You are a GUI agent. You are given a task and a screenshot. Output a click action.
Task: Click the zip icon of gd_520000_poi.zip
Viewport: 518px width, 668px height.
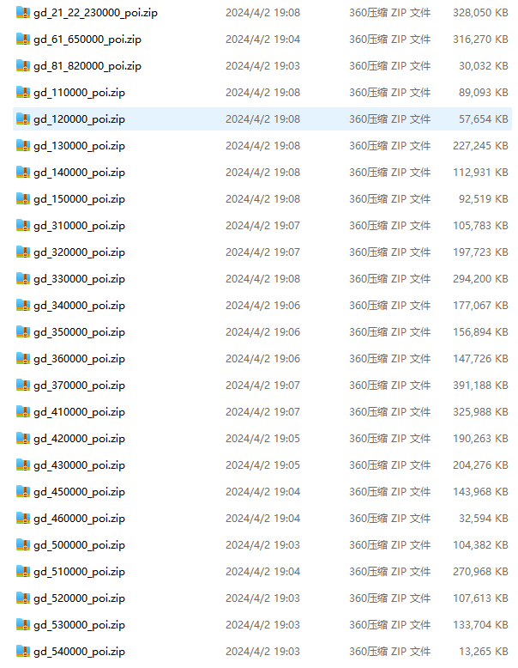pos(23,598)
